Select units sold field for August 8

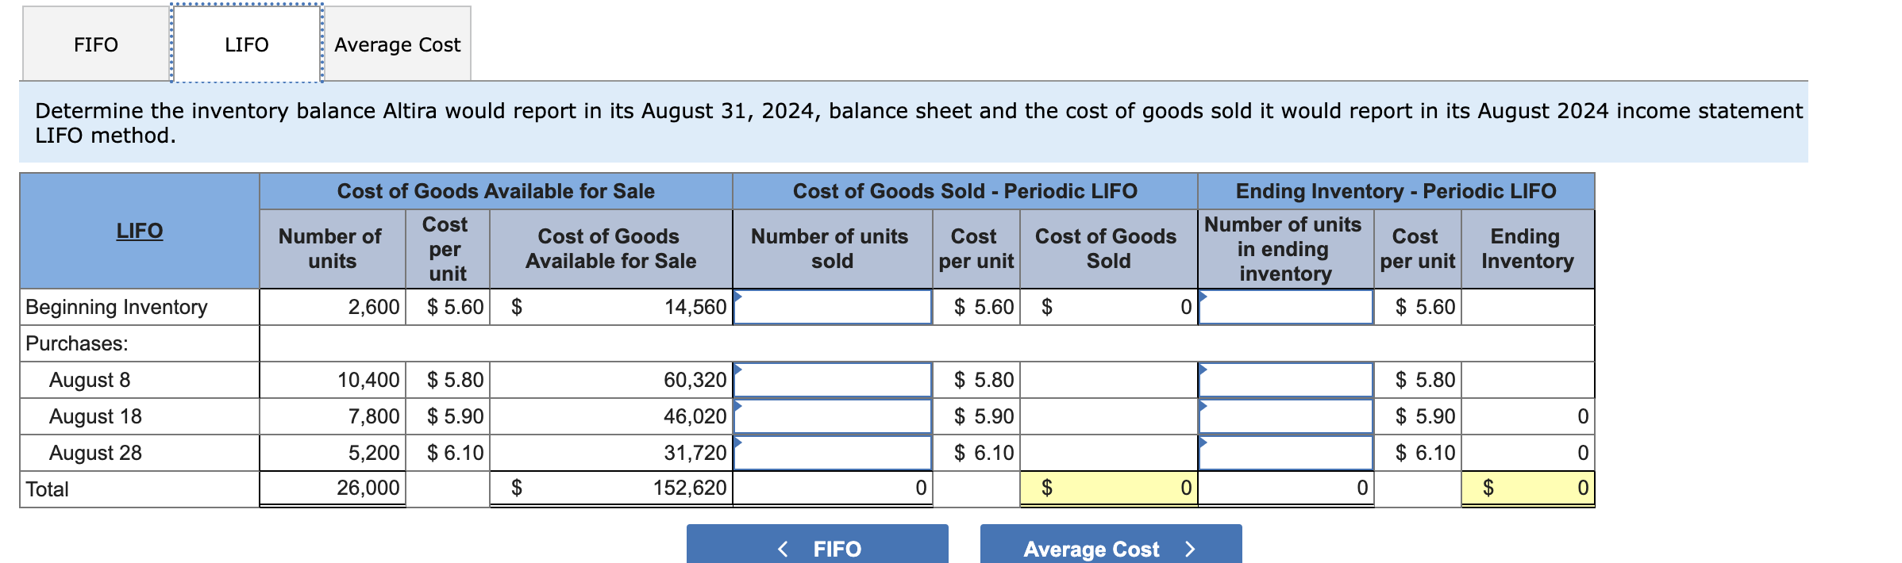832,380
